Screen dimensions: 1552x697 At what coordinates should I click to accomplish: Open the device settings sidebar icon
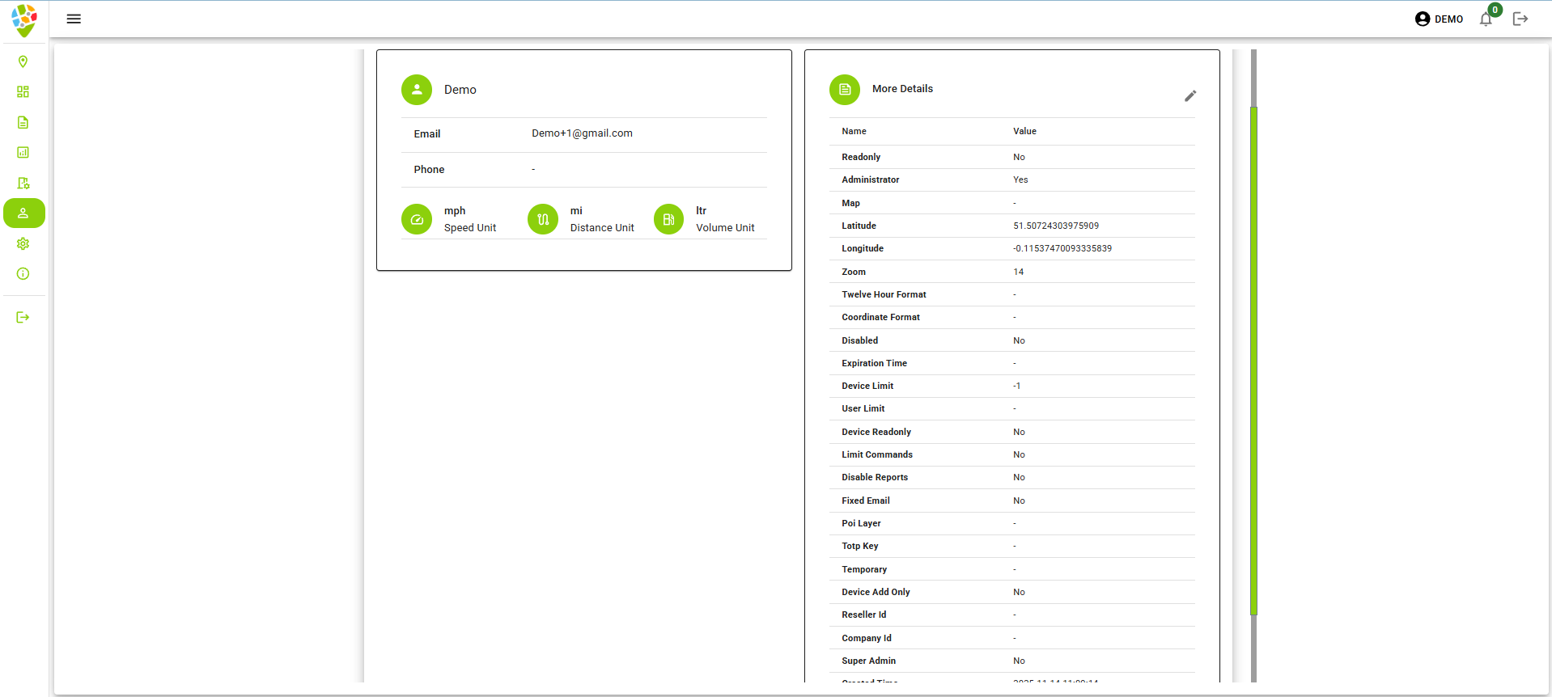(x=23, y=183)
